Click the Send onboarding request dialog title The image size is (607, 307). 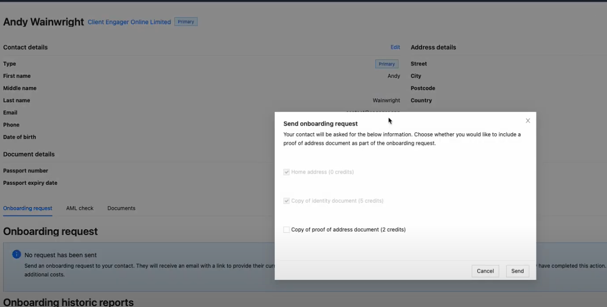pos(320,124)
